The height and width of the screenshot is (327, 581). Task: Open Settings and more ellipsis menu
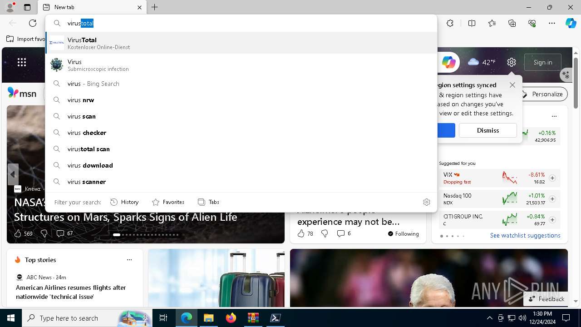tap(552, 23)
